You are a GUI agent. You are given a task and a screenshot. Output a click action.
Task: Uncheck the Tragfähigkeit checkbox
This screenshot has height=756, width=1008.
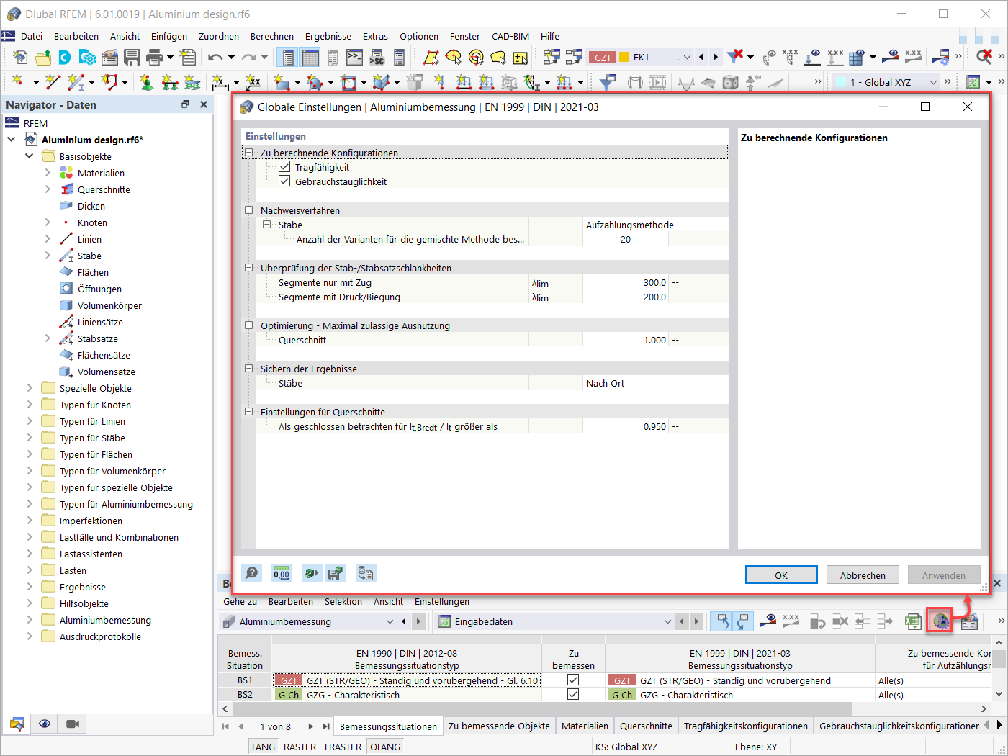click(284, 167)
